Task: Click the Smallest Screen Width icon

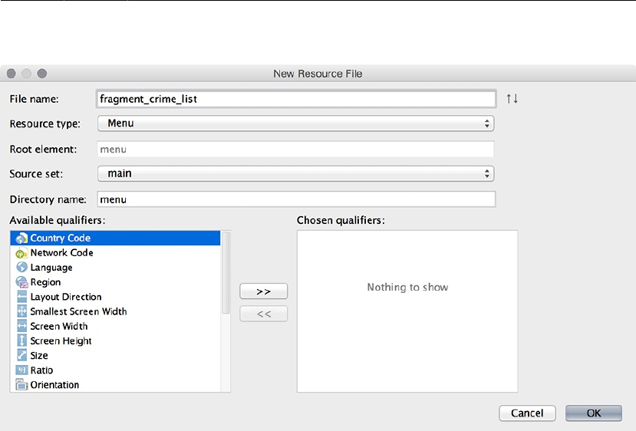Action: click(22, 311)
